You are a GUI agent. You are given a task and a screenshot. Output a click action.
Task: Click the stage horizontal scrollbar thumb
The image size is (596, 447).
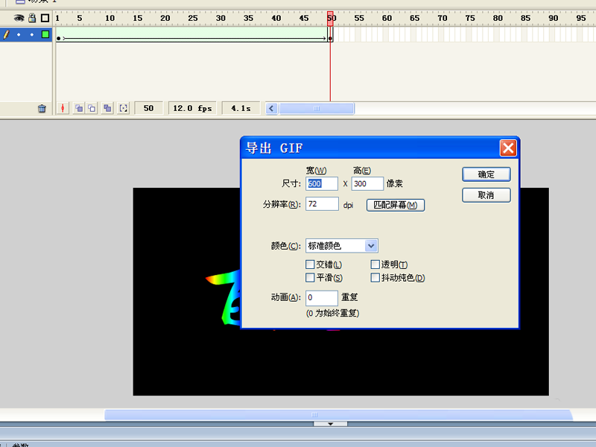(338, 415)
